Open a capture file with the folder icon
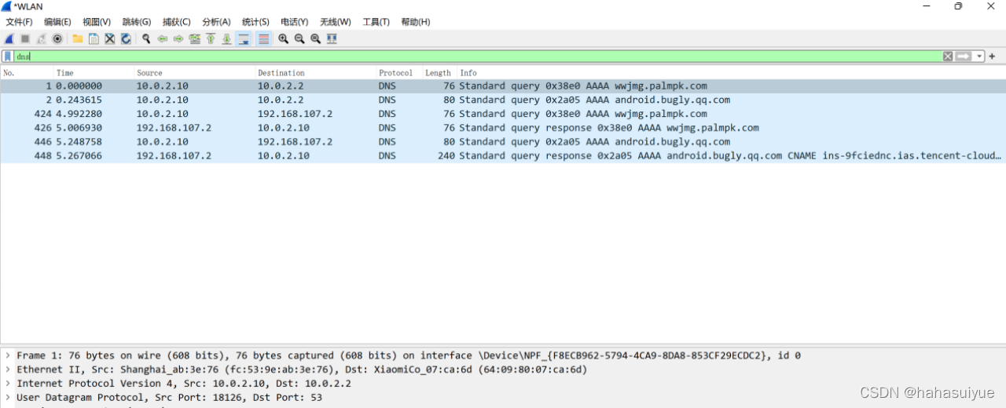Image resolution: width=1006 pixels, height=408 pixels. point(78,38)
